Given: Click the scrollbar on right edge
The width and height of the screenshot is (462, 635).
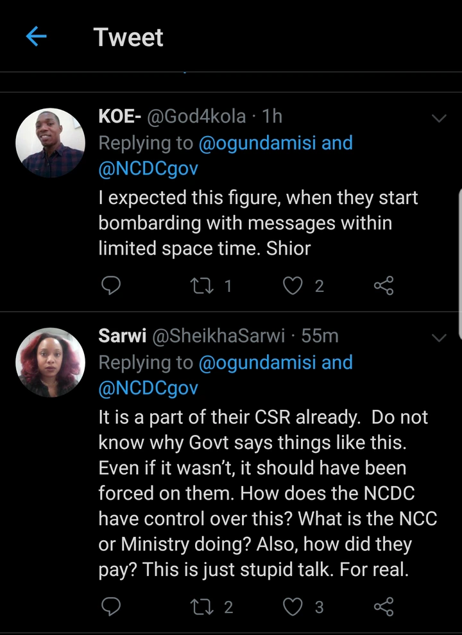Looking at the screenshot, I should point(459,263).
